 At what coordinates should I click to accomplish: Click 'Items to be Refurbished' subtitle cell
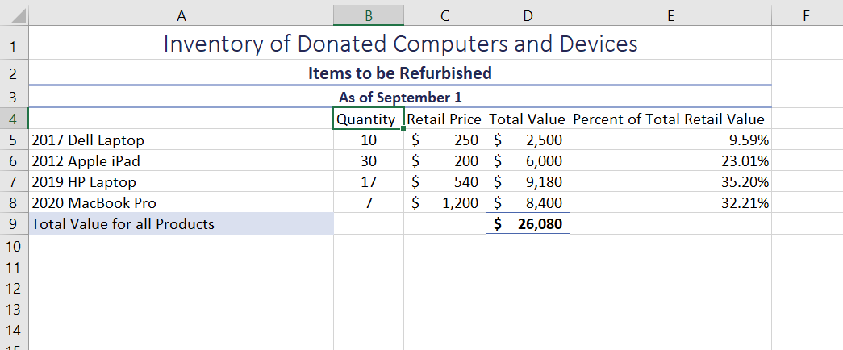tap(400, 73)
